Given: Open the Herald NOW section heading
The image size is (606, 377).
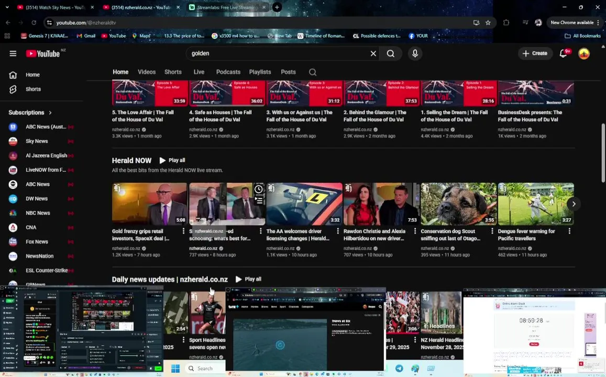Looking at the screenshot, I should pyautogui.click(x=132, y=160).
